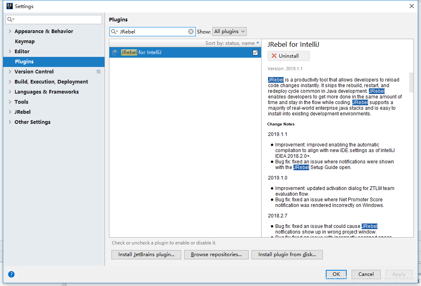This screenshot has height=286, width=421.
Task: Click the Change Notes heading
Action: tap(281, 124)
